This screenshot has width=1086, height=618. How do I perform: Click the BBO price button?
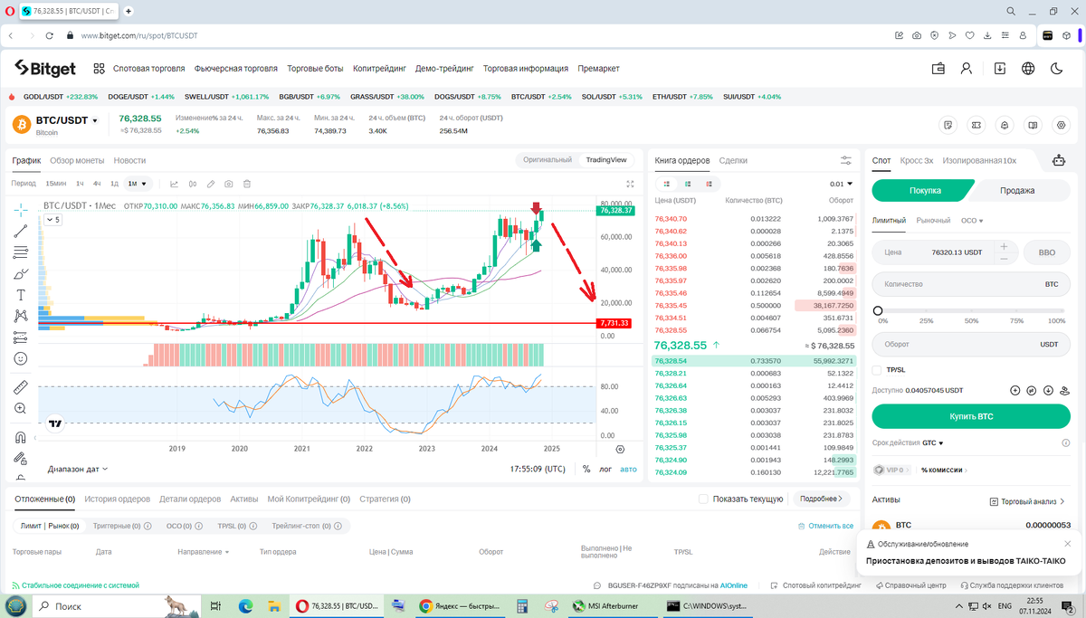tap(1046, 252)
